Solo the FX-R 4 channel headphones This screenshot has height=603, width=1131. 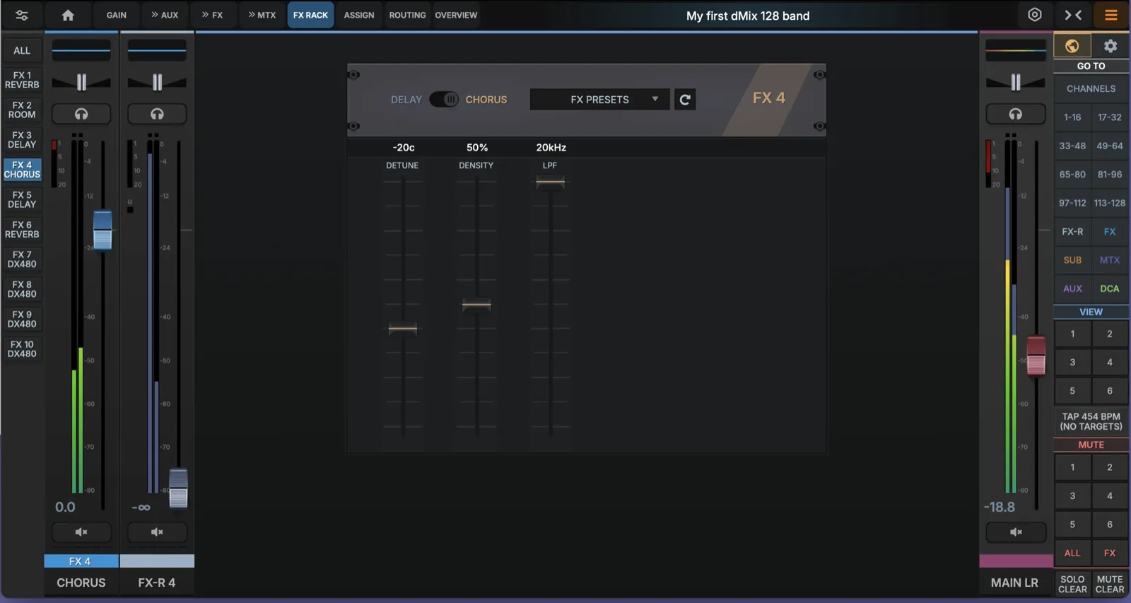coord(157,114)
